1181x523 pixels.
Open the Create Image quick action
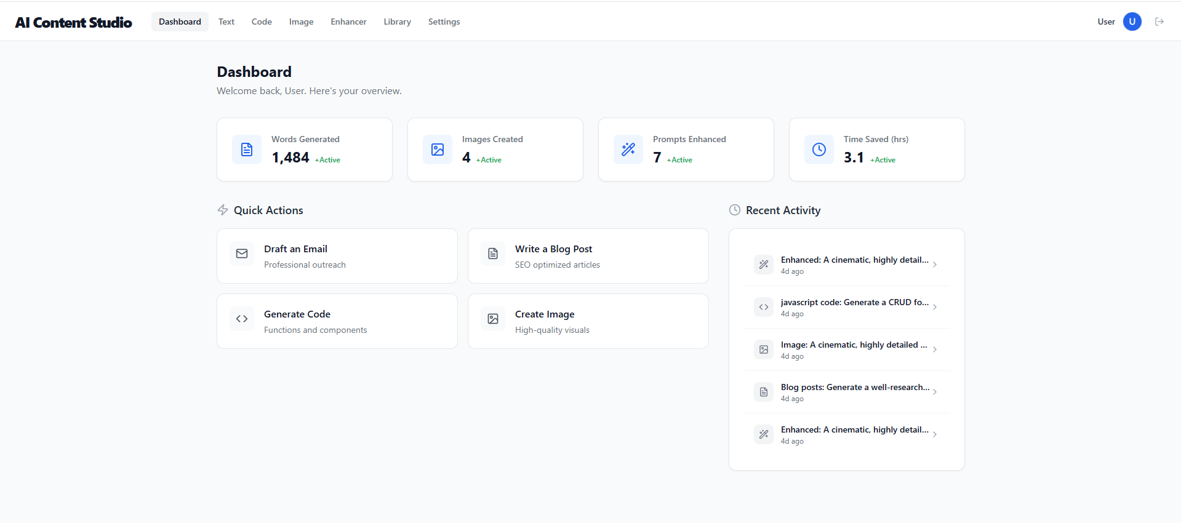click(588, 321)
